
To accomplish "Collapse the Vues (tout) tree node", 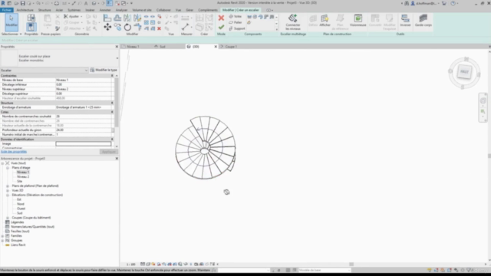I will (2, 163).
